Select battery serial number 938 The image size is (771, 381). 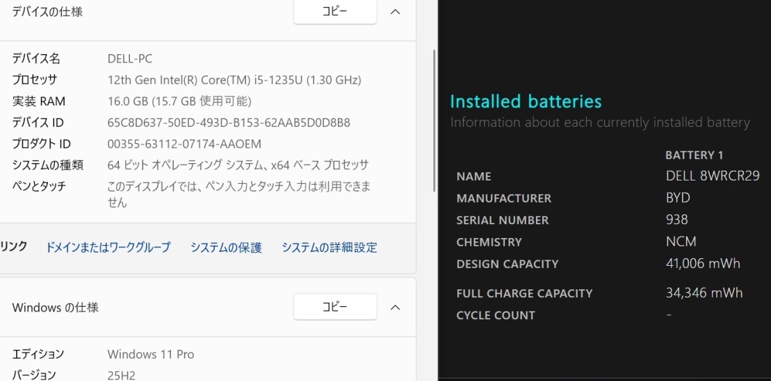(x=676, y=219)
